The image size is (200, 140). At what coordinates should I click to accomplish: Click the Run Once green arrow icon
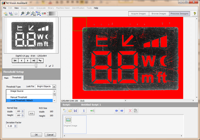pyautogui.click(x=92, y=111)
